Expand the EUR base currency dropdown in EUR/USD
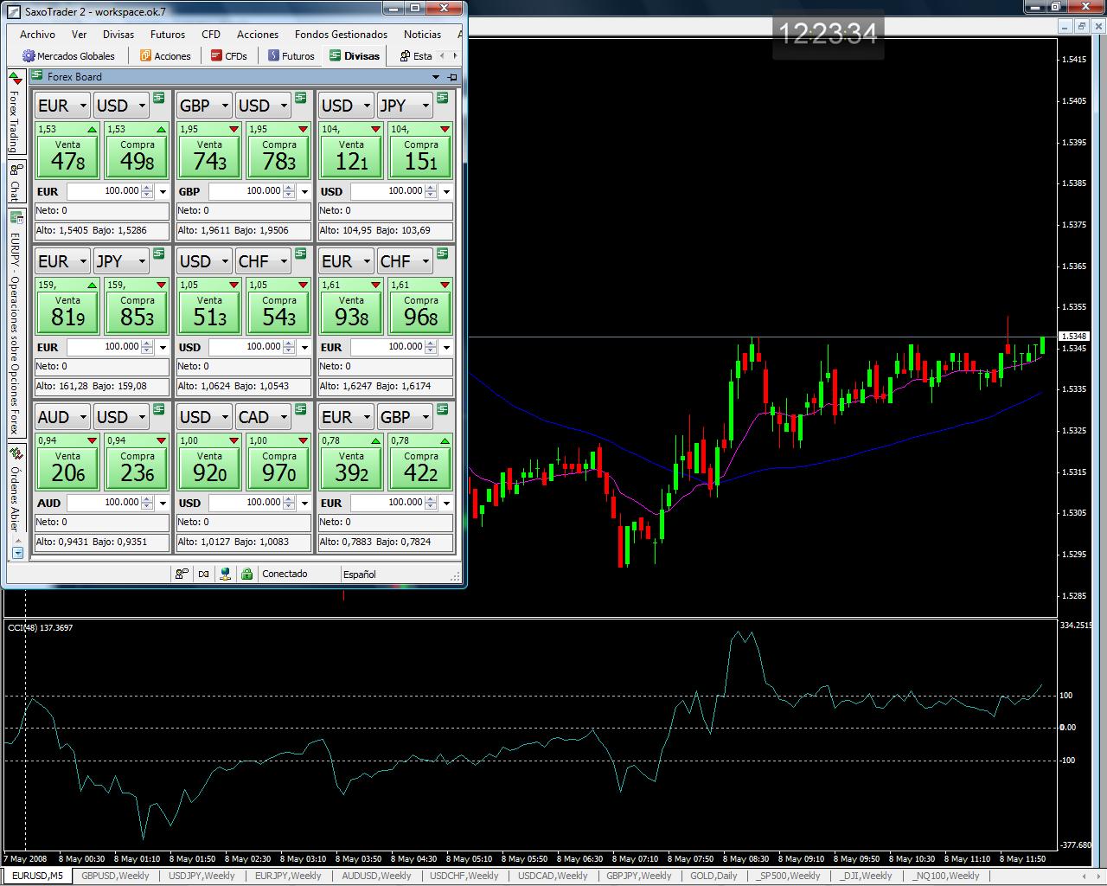This screenshot has height=886, width=1107. [83, 106]
